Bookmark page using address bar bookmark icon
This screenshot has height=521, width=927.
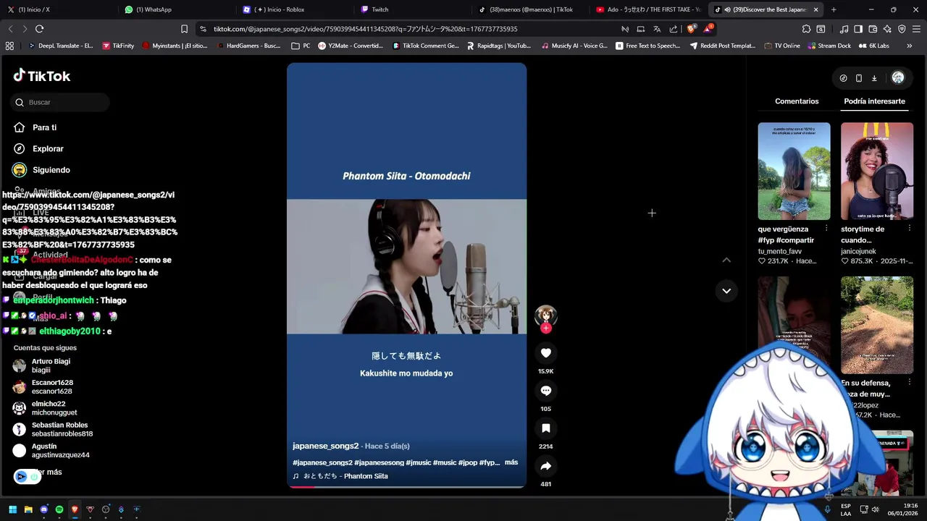click(x=184, y=29)
